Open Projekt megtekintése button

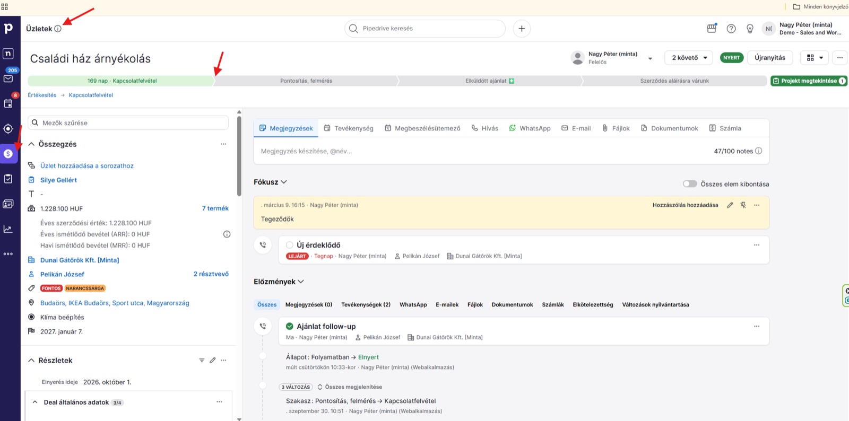pos(809,81)
